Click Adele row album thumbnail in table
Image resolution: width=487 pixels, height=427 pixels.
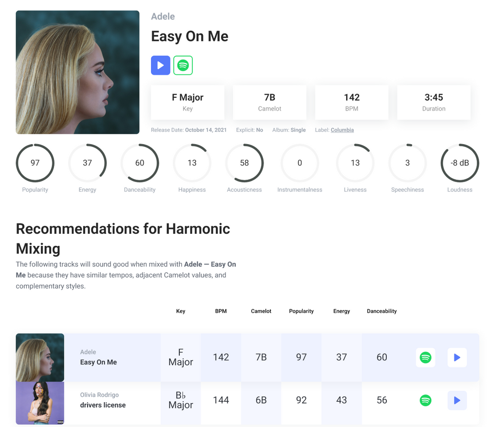coord(40,357)
